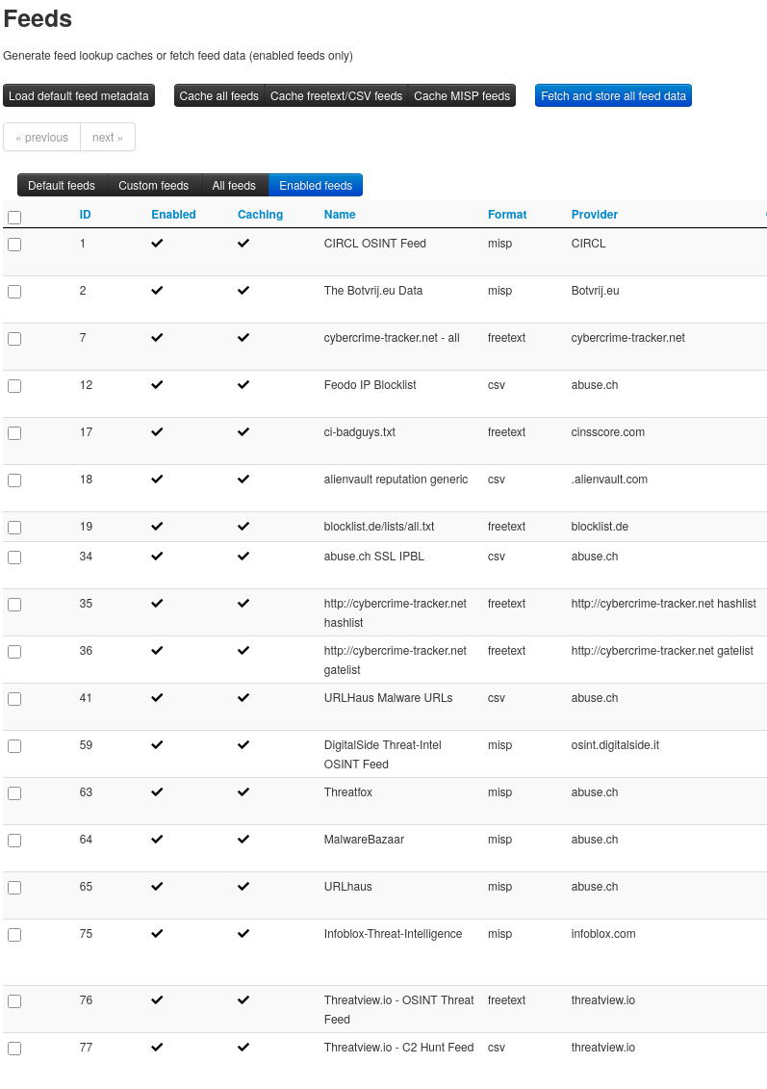Switch to the Default feeds tab
Viewport: 767px width, 1089px height.
coord(62,186)
